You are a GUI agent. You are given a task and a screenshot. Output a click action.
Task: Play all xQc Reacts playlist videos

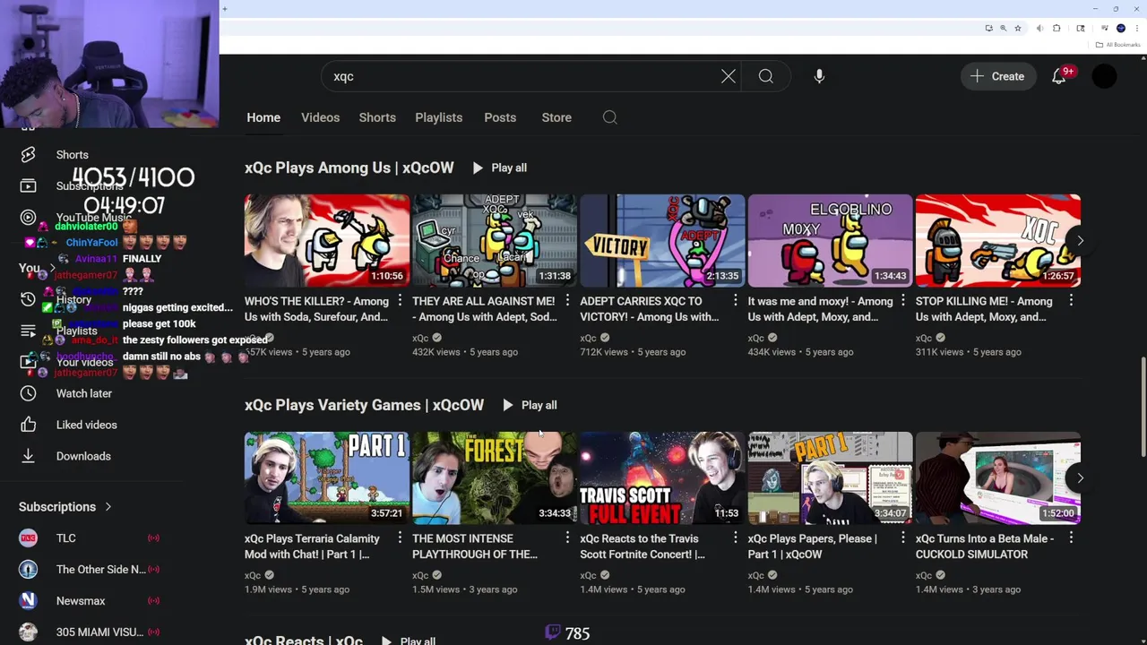(x=409, y=640)
